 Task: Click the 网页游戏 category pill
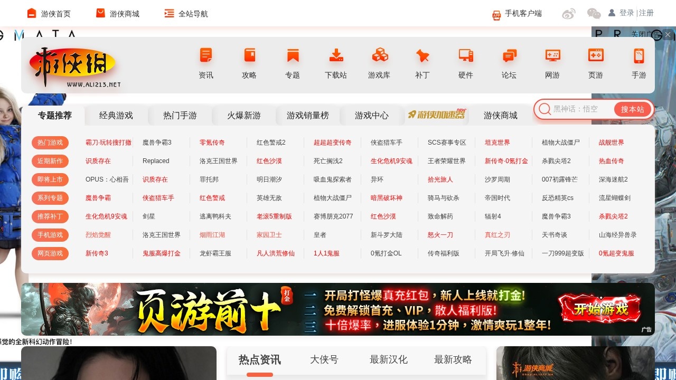[50, 253]
